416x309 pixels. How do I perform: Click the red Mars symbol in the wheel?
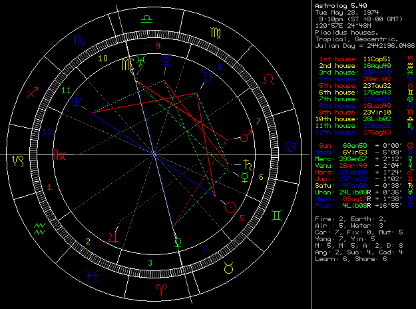click(246, 137)
